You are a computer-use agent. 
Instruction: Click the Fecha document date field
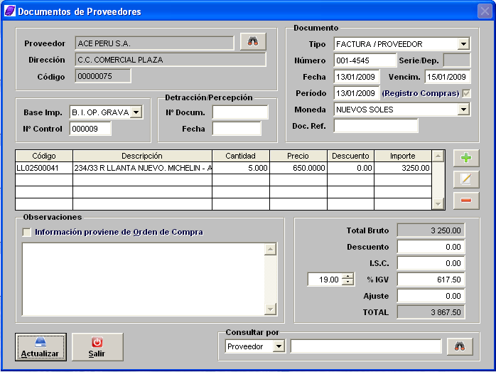tap(357, 77)
